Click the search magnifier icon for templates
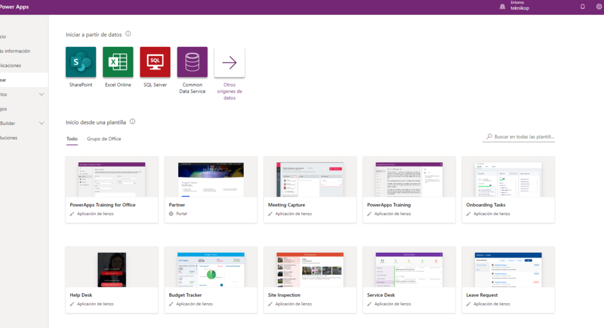The image size is (604, 328). pos(489,137)
